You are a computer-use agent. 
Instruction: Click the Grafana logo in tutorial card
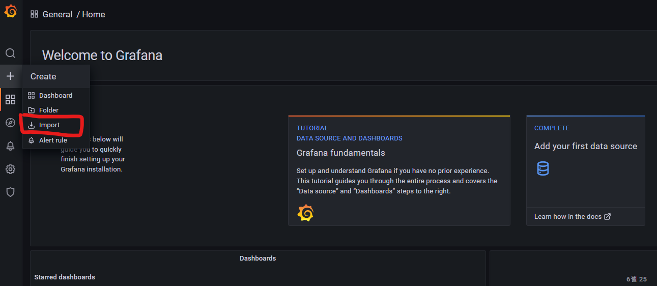[x=305, y=213]
